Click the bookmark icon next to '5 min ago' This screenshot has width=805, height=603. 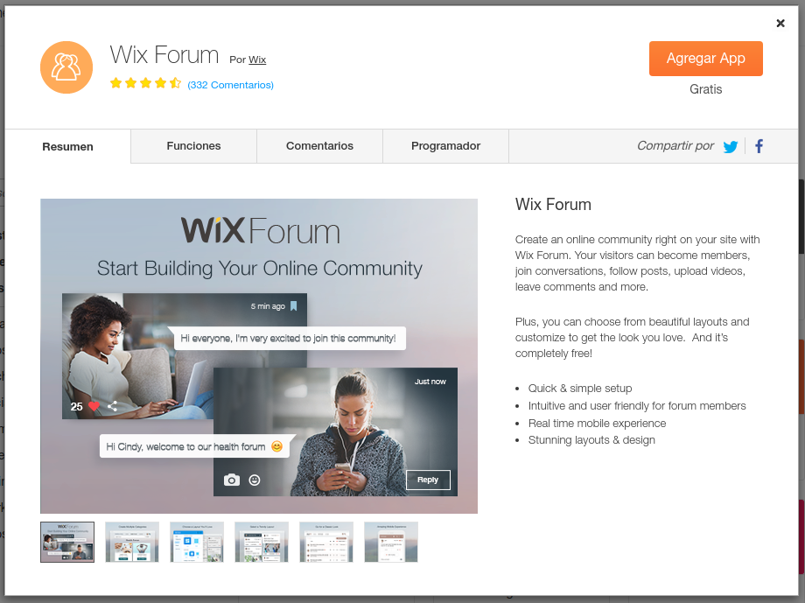(x=294, y=306)
